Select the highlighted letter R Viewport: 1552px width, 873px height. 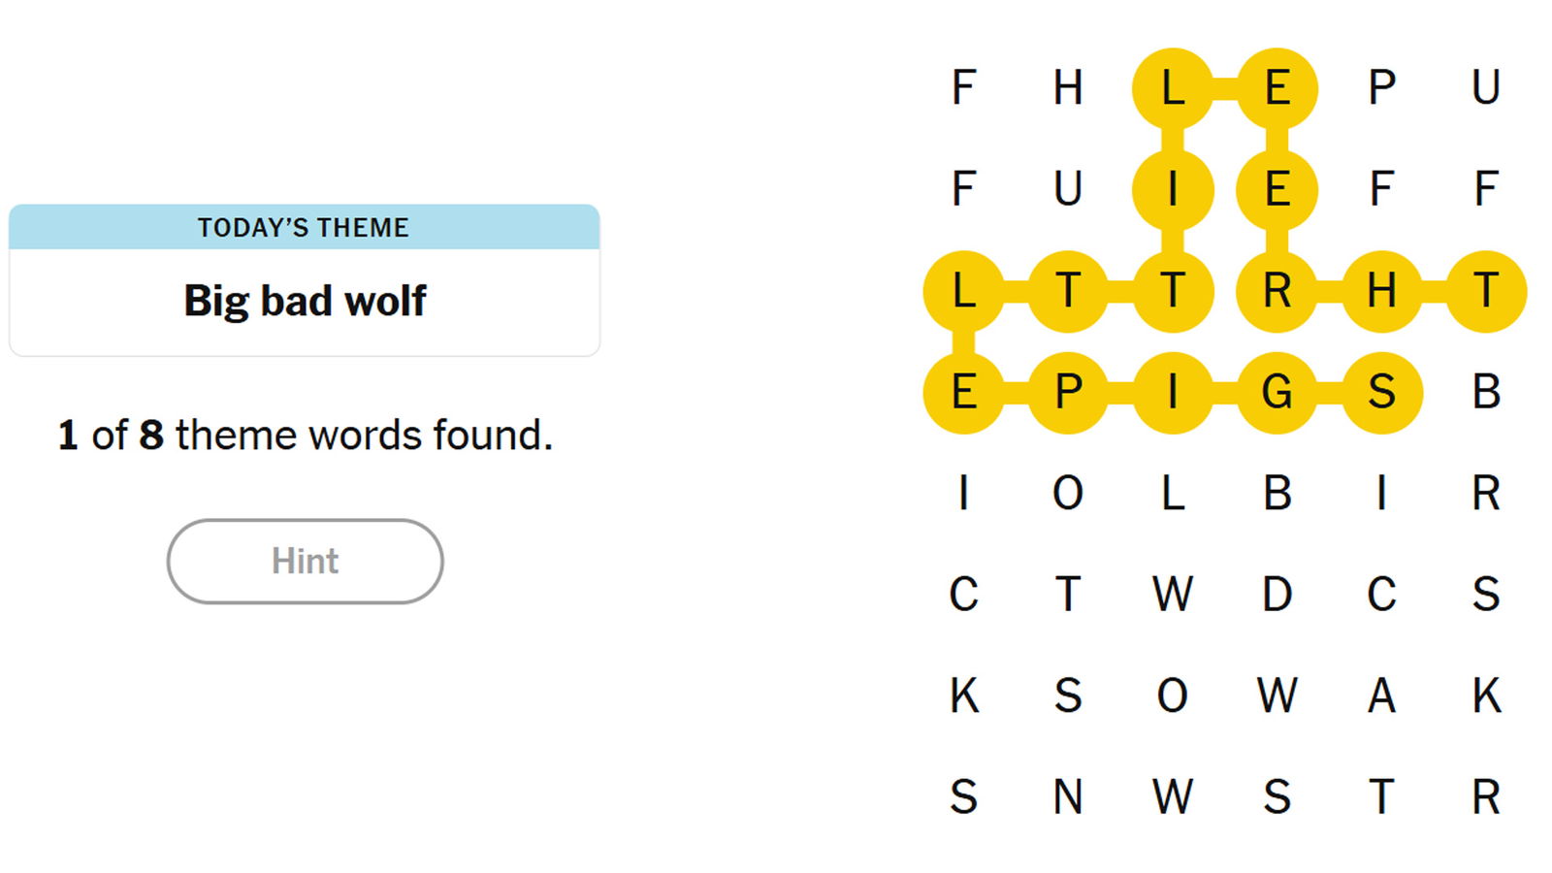coord(1277,291)
